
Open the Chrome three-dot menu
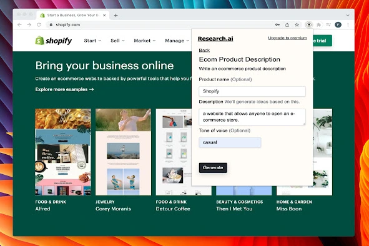[x=348, y=25]
